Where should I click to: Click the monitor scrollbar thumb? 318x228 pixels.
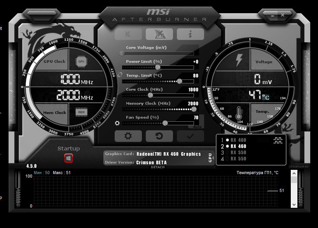(x=294, y=180)
